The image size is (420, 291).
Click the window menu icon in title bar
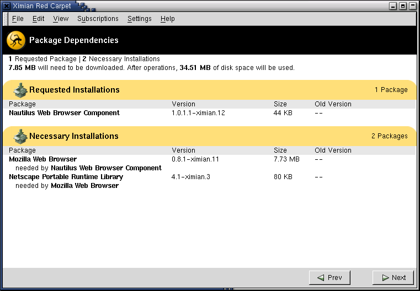(x=7, y=6)
